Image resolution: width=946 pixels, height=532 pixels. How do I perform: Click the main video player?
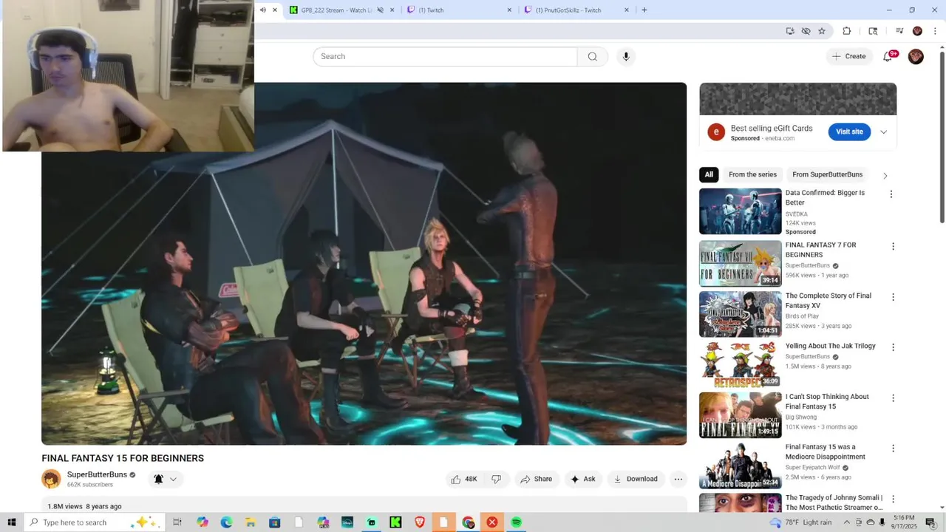(x=364, y=263)
